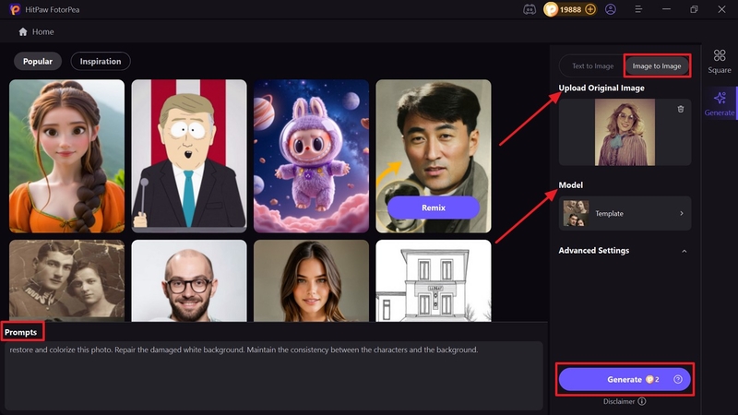Select the Generate sidebar tool

point(720,104)
